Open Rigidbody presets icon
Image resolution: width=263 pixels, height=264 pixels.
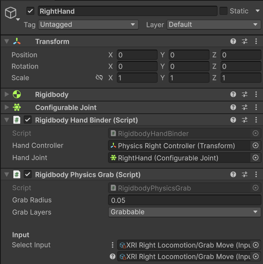(245, 94)
